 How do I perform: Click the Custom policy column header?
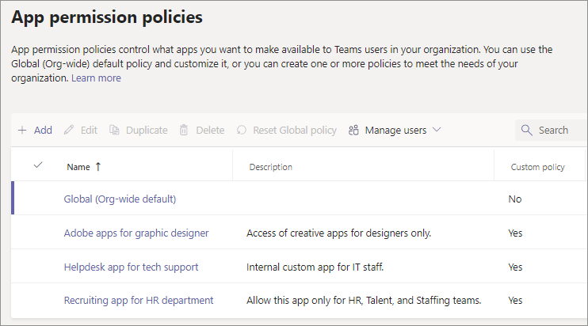[536, 167]
